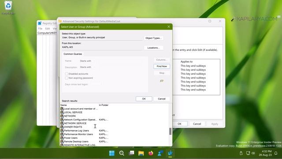Click the Object Types button
This screenshot has height=159, width=282.
[153, 38]
